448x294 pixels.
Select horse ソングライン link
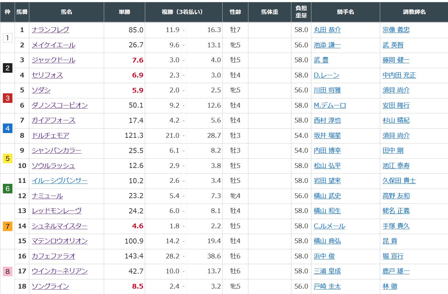point(50,286)
